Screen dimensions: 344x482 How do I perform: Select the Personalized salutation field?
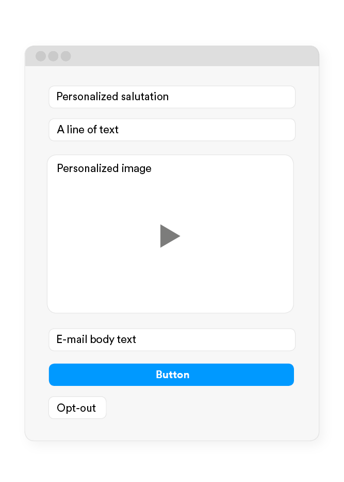click(172, 97)
